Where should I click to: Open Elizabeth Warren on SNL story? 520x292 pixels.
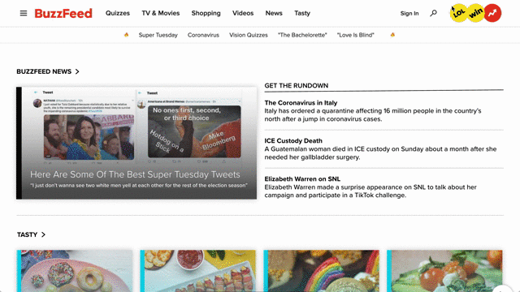point(302,178)
